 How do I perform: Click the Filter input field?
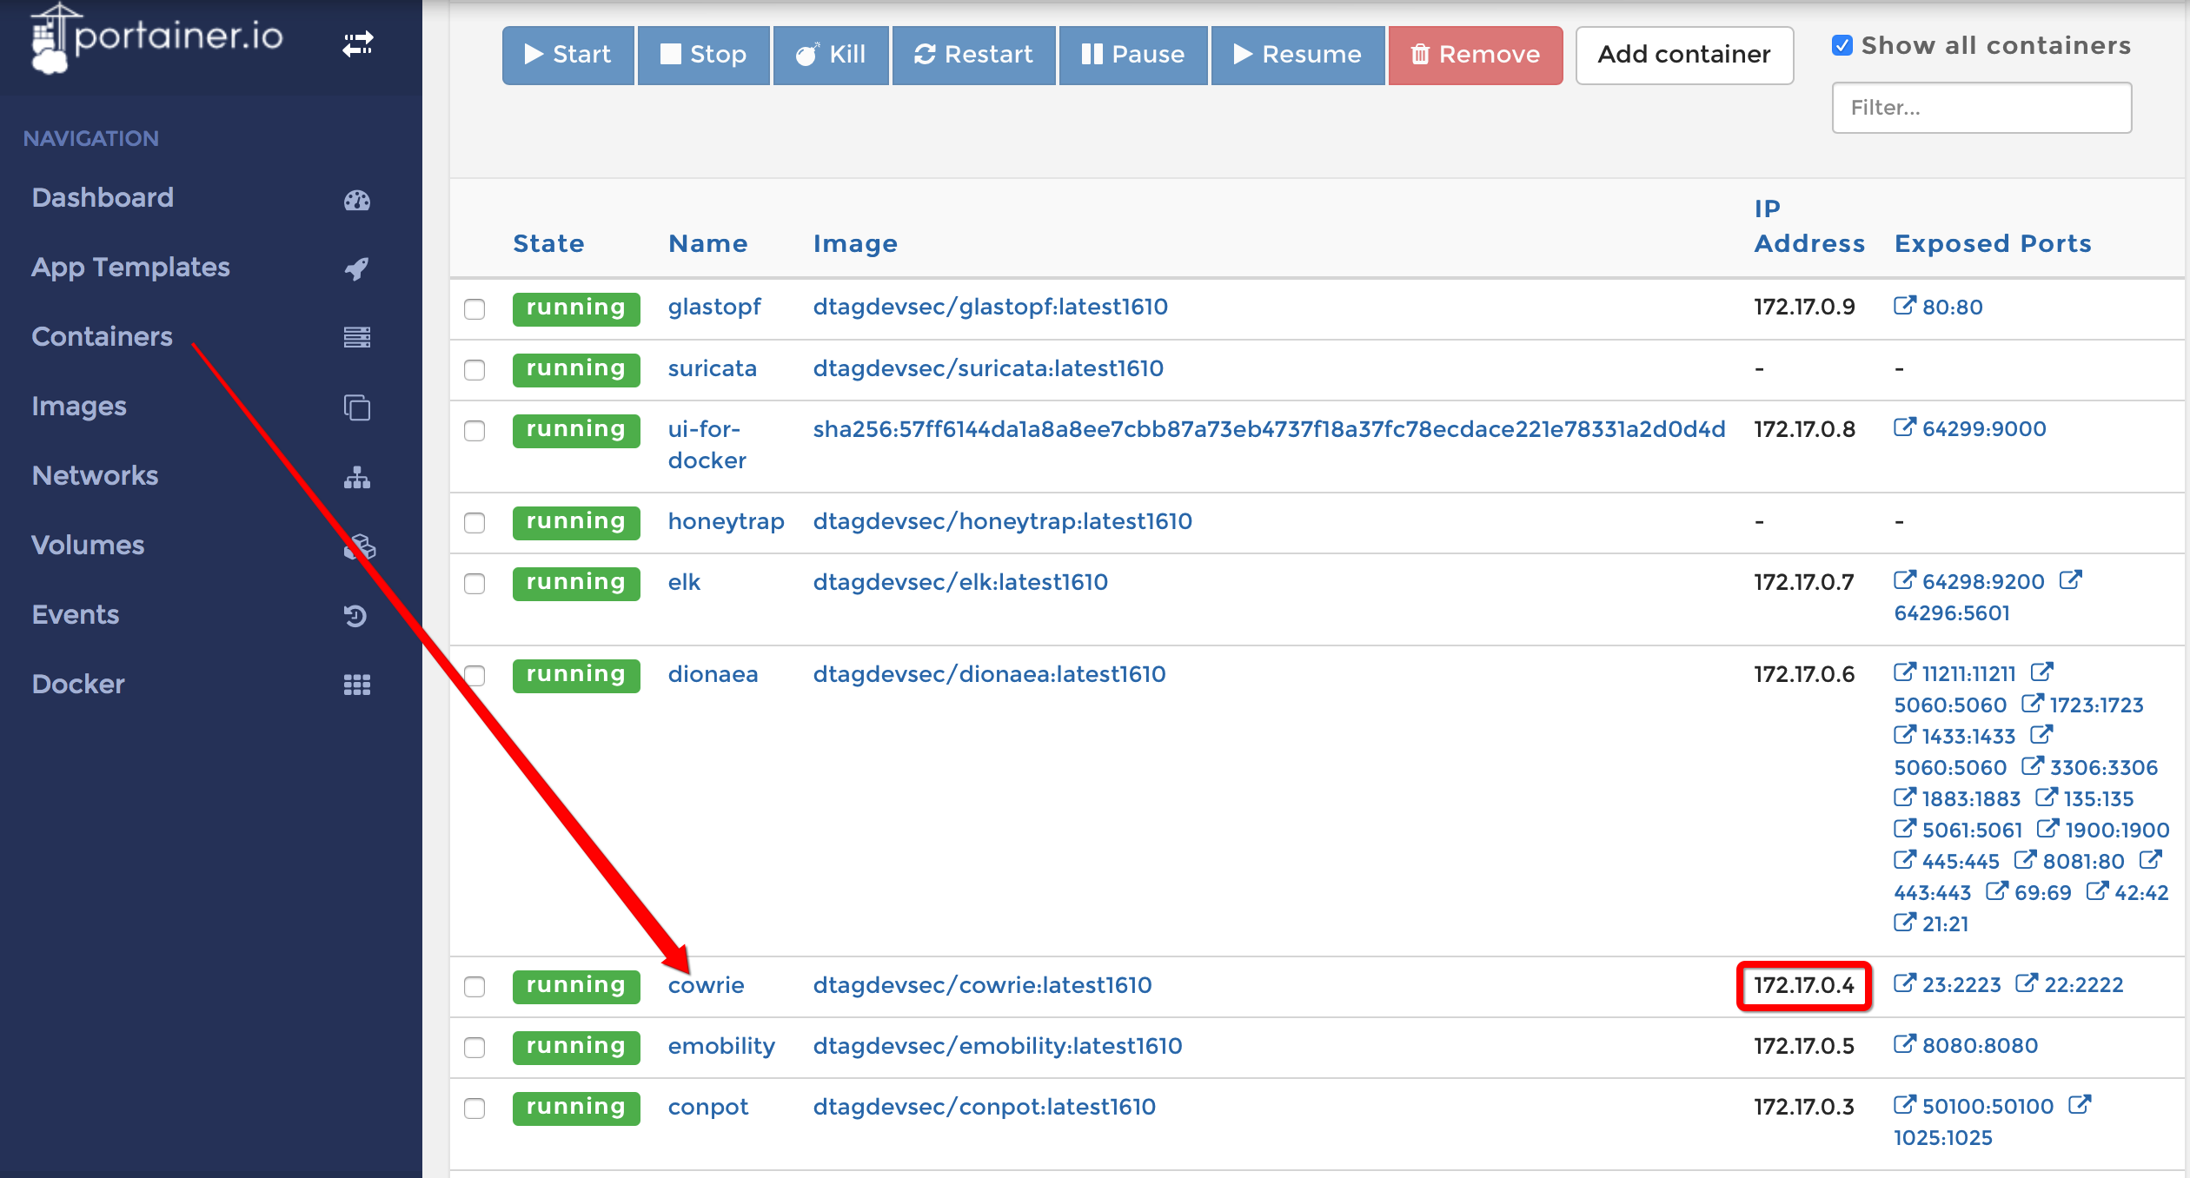(x=1981, y=108)
